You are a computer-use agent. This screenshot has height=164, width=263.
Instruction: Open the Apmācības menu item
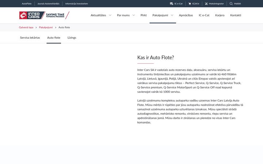click(x=186, y=15)
